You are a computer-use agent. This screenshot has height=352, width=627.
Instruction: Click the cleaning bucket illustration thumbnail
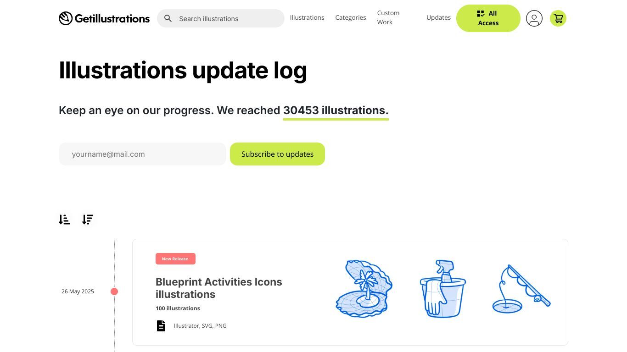(x=442, y=289)
